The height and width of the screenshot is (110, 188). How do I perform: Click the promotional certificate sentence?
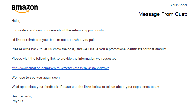click(89, 49)
